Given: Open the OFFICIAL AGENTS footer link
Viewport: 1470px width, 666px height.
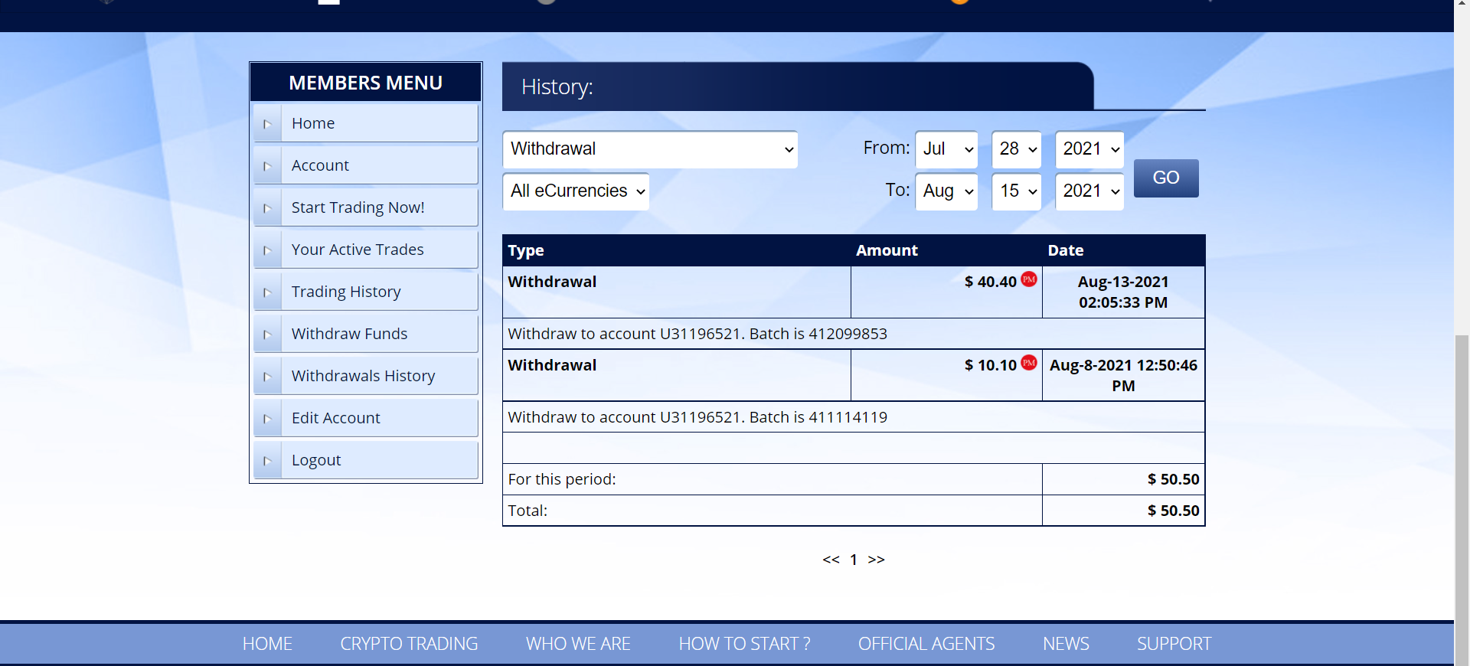Looking at the screenshot, I should (x=926, y=644).
